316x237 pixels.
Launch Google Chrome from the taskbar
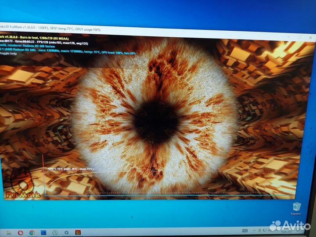[32, 232]
